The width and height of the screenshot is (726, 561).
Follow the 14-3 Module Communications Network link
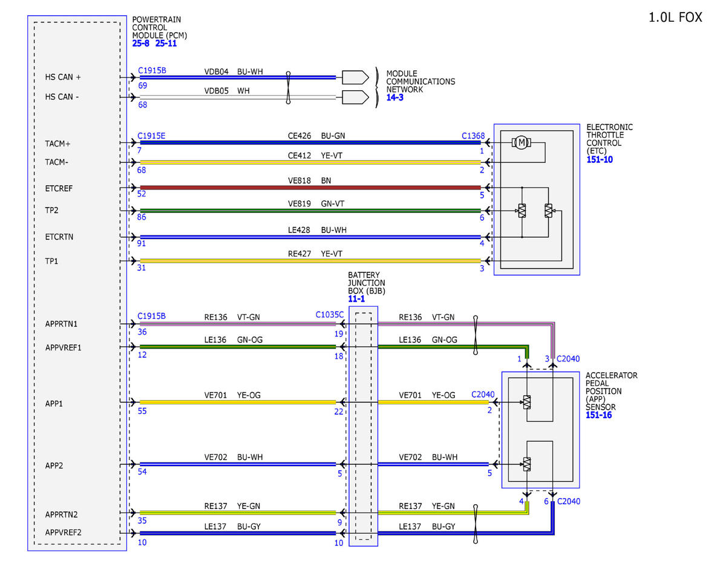coord(396,97)
